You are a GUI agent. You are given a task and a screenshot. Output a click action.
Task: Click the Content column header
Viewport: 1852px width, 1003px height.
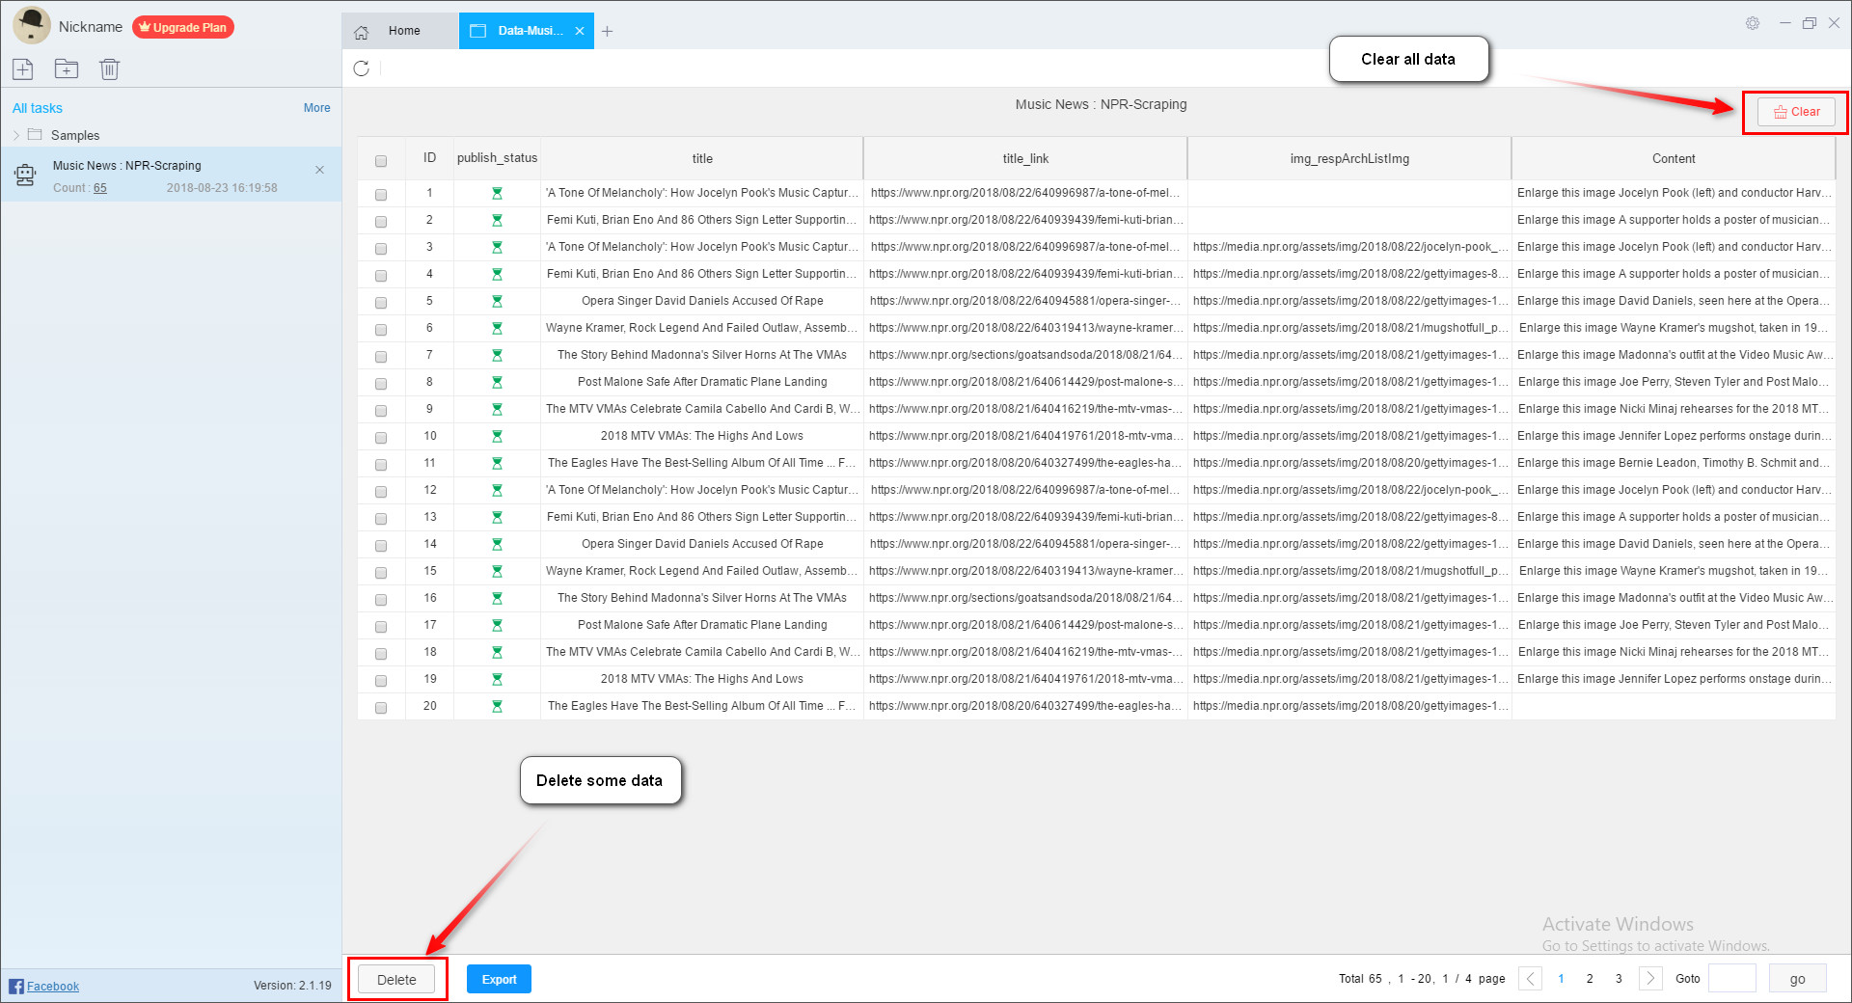[1674, 158]
